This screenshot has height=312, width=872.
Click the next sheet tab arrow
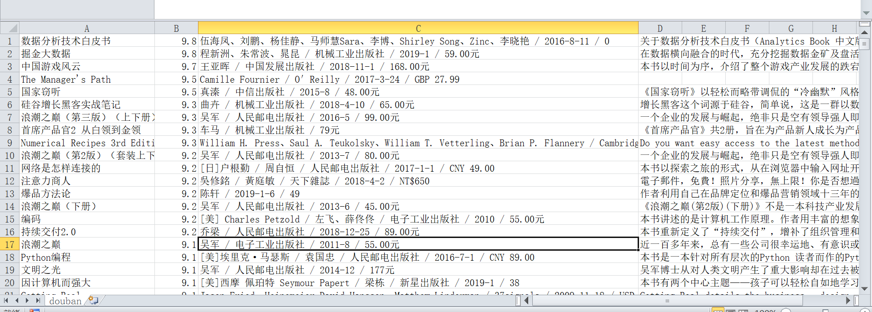28,300
